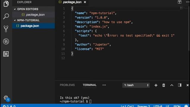This screenshot has width=190, height=107.
Task: Open the Source Control view
Action: tap(6, 29)
